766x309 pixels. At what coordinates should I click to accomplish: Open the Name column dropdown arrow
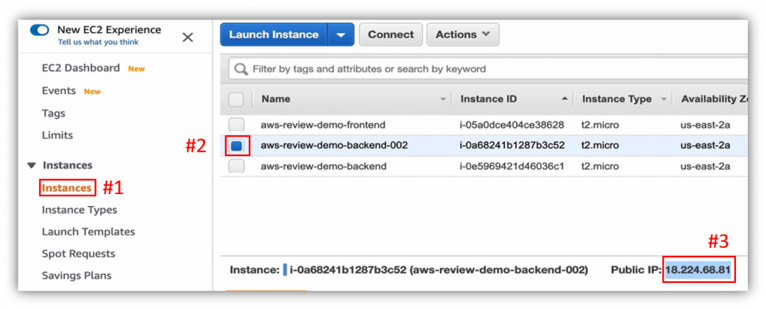pos(443,99)
